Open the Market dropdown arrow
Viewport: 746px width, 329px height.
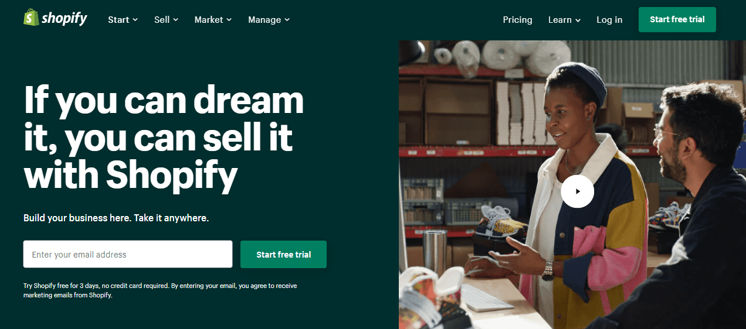(229, 20)
